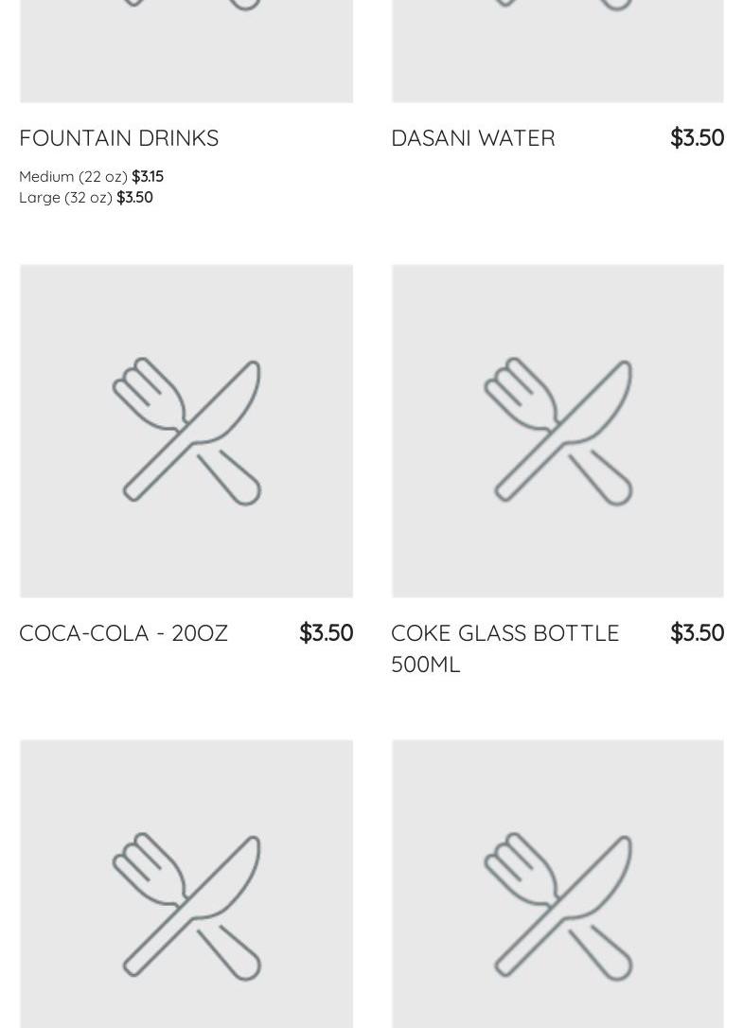Image resolution: width=743 pixels, height=1028 pixels.
Task: Select the Coca-Cola - 20oz item name
Action: coord(123,632)
